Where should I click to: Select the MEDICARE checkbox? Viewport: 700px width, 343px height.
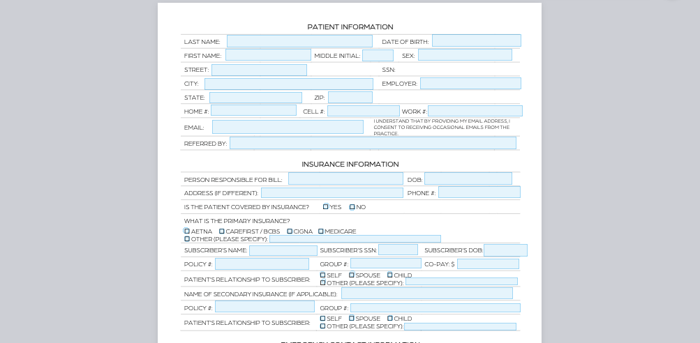pos(321,231)
